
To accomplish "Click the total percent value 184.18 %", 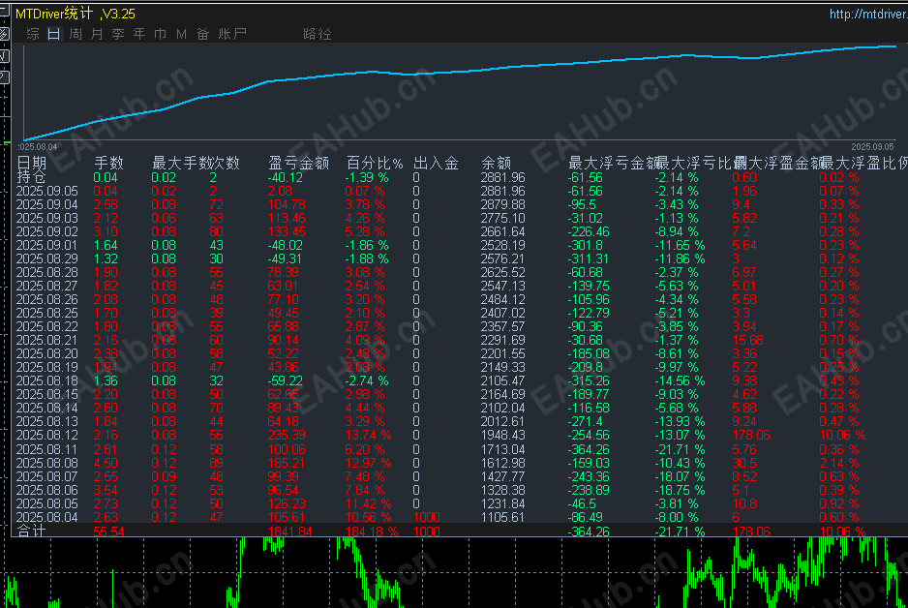I will pos(372,532).
